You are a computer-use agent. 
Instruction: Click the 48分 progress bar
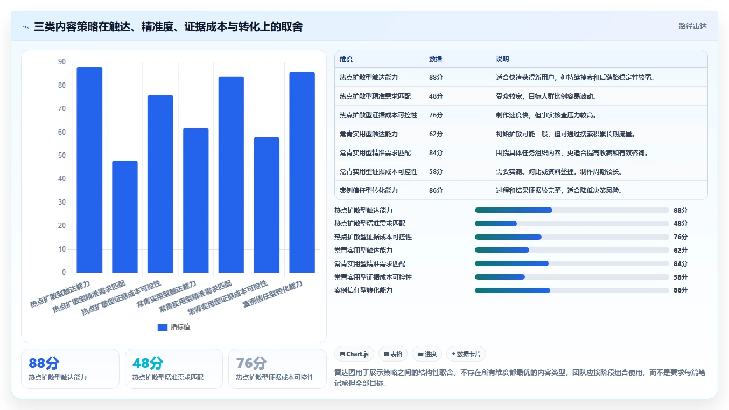572,224
